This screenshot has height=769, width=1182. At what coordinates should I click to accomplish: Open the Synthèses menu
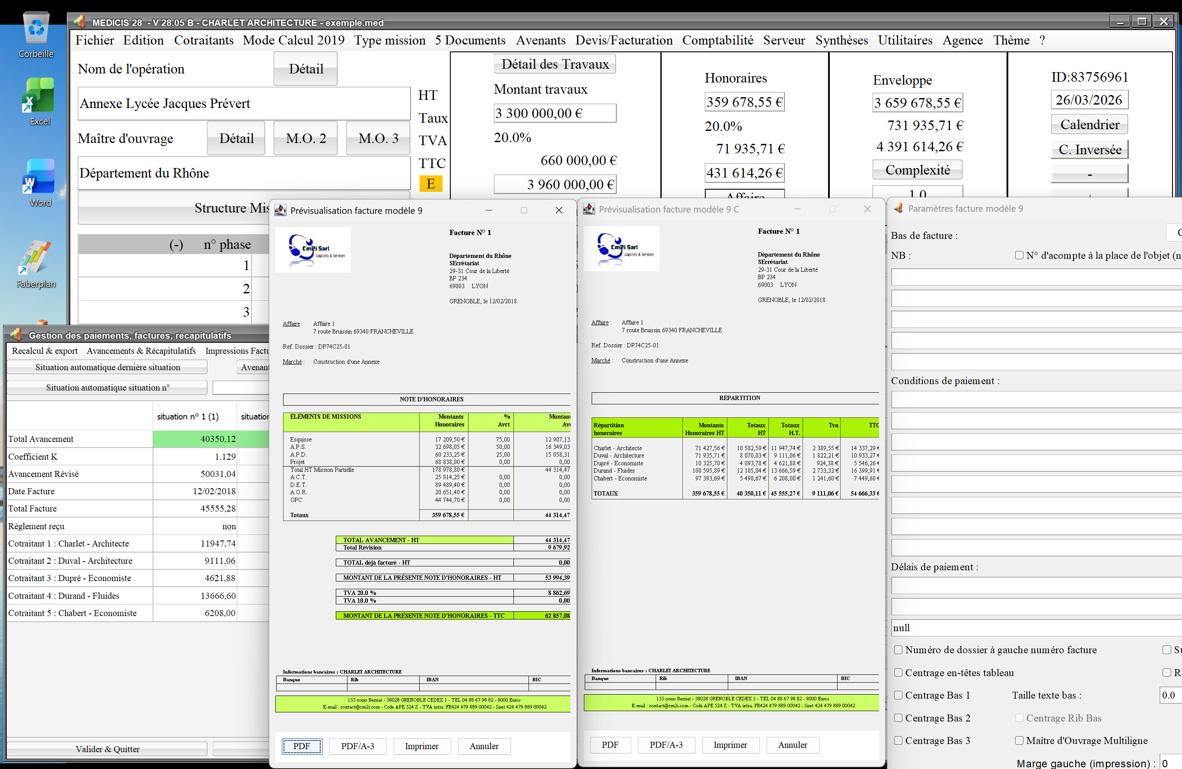point(842,40)
